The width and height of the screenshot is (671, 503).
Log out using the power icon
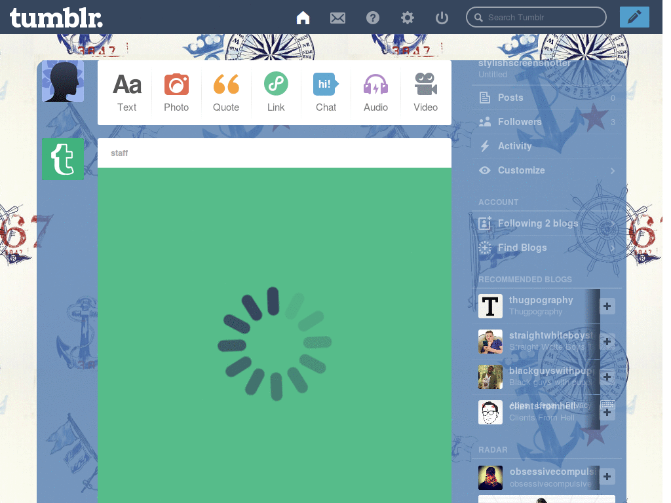(x=442, y=18)
